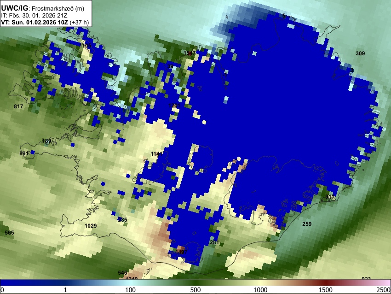Image resolution: width=391 pixels, height=294 pixels.
Task: Click the map value 565
Action: tap(10, 233)
